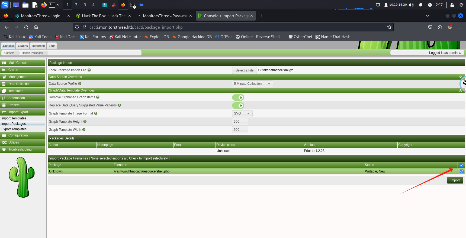Click the Firefox extensions puzzle icon

(x=440, y=27)
